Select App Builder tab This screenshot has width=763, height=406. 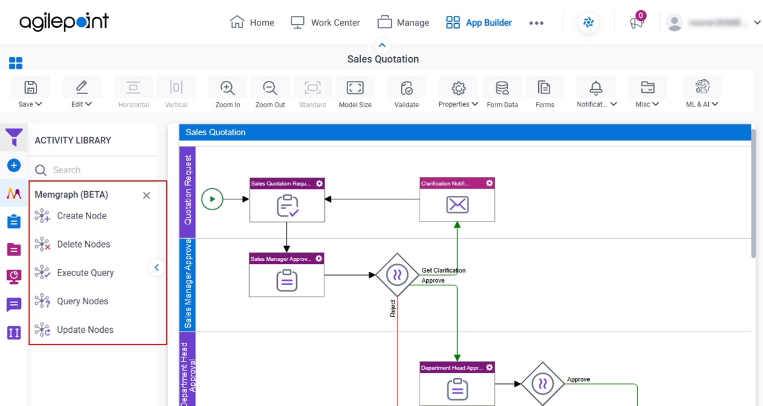click(479, 23)
